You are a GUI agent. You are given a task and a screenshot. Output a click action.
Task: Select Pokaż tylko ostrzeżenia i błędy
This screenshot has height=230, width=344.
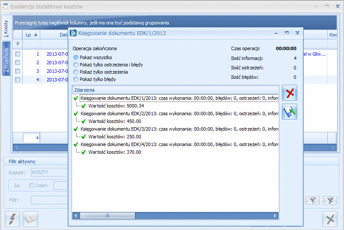pyautogui.click(x=76, y=65)
